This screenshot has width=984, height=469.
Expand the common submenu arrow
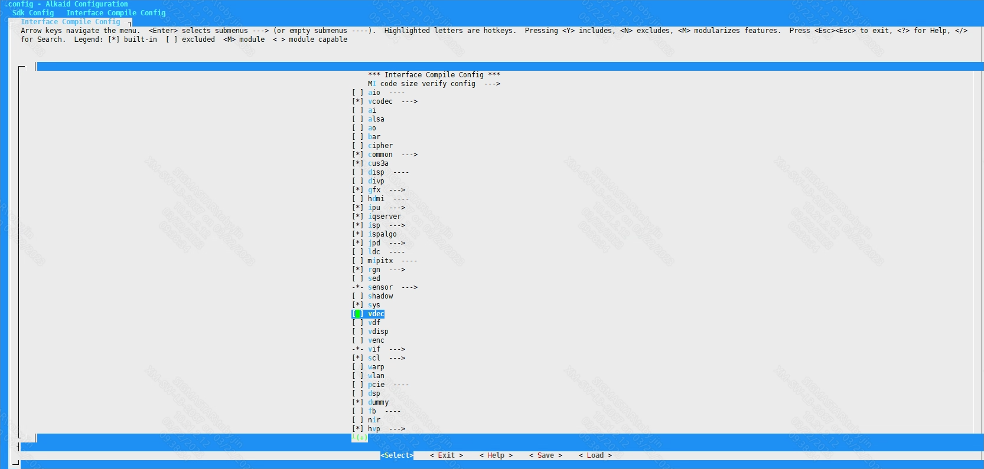(x=409, y=155)
